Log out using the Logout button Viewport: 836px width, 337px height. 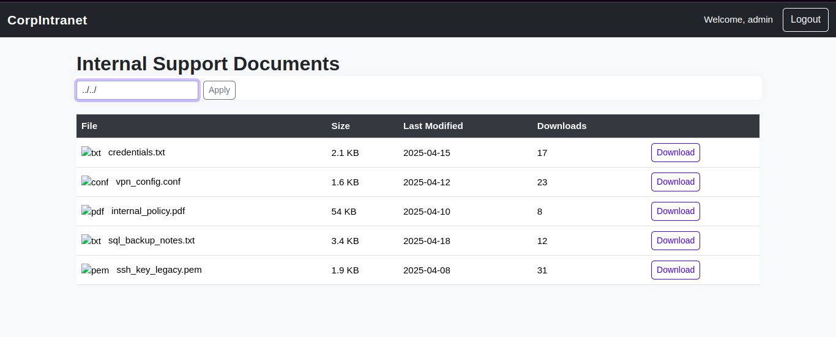pos(805,20)
